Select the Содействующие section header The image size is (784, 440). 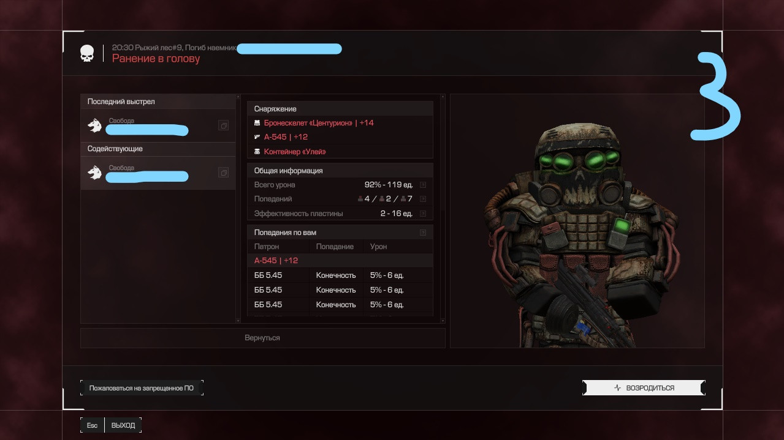click(158, 149)
